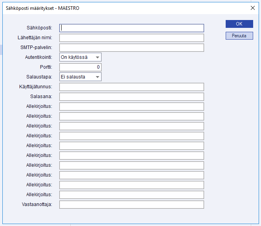Click into the SMTP-palvelin field
The height and width of the screenshot is (226, 261).
131,47
